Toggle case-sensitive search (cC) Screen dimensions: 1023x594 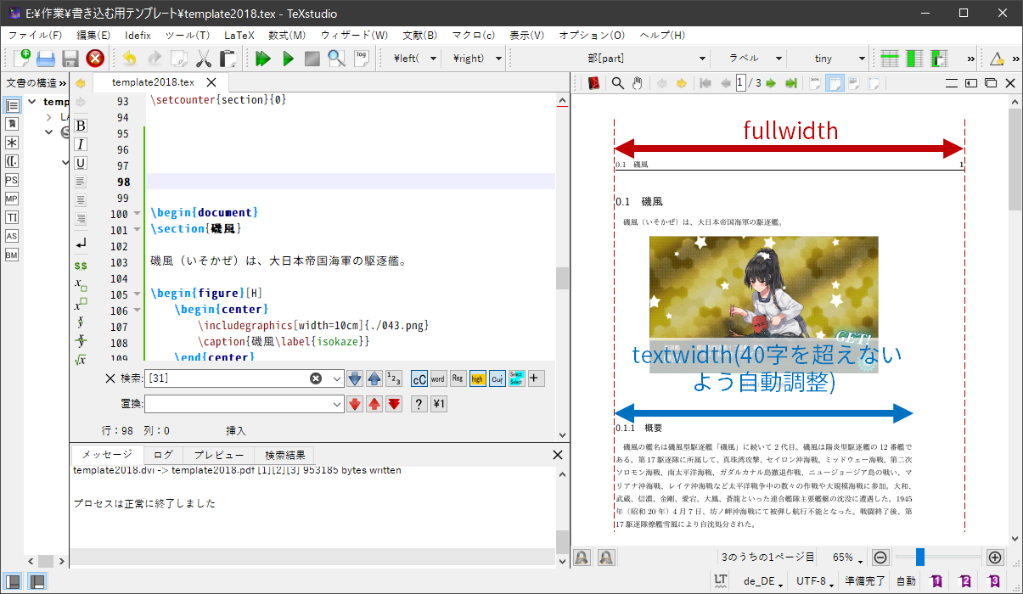419,378
